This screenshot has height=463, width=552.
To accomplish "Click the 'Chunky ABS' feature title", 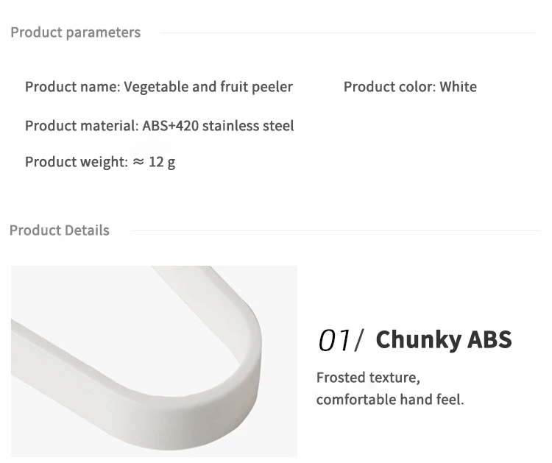I will 444,339.
